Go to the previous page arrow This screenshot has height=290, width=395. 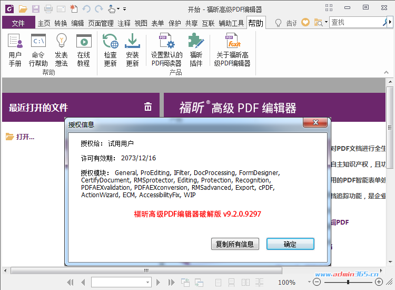coord(83,282)
